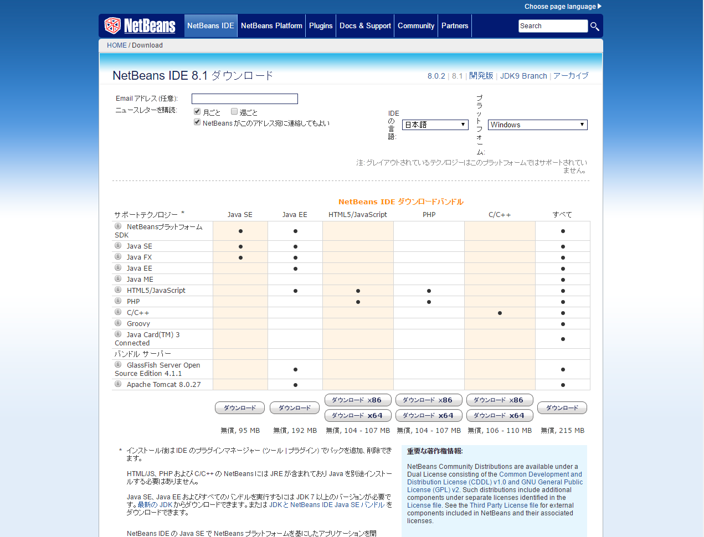Open the NetBeans IDE tab
Viewport: 704px width, 537px height.
click(210, 25)
